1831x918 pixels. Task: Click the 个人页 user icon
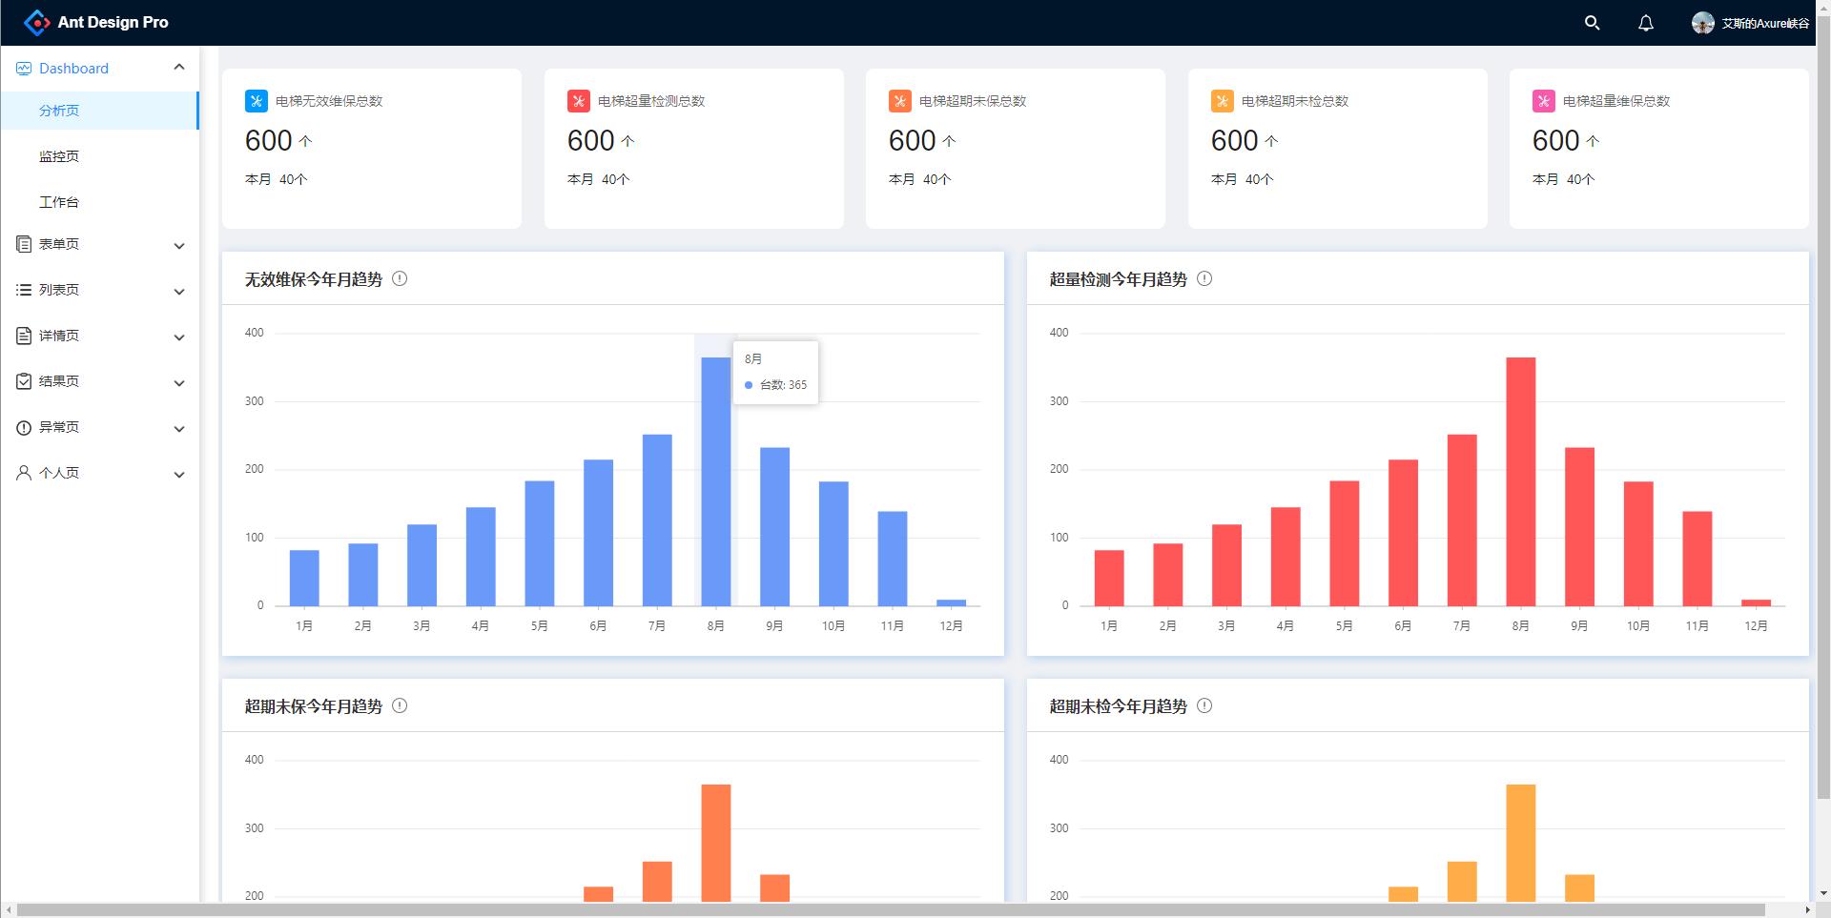click(x=24, y=473)
